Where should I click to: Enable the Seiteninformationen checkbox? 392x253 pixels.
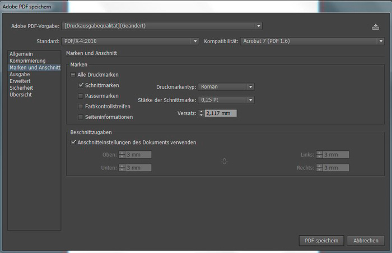pos(81,117)
